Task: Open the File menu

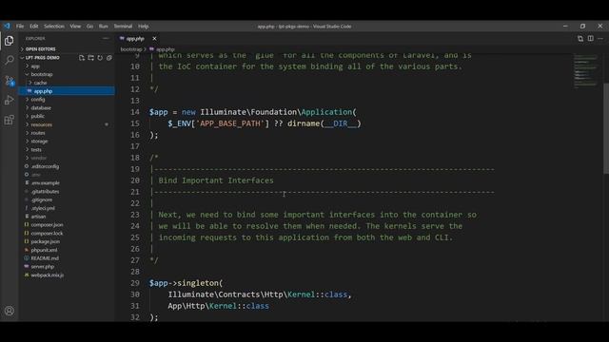Action: click(20, 27)
